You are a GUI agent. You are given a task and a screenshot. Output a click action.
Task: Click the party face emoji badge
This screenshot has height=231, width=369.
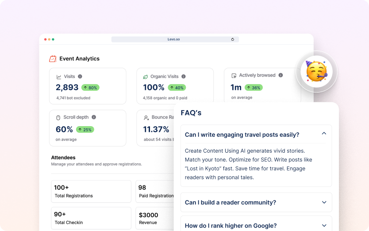coord(316,71)
